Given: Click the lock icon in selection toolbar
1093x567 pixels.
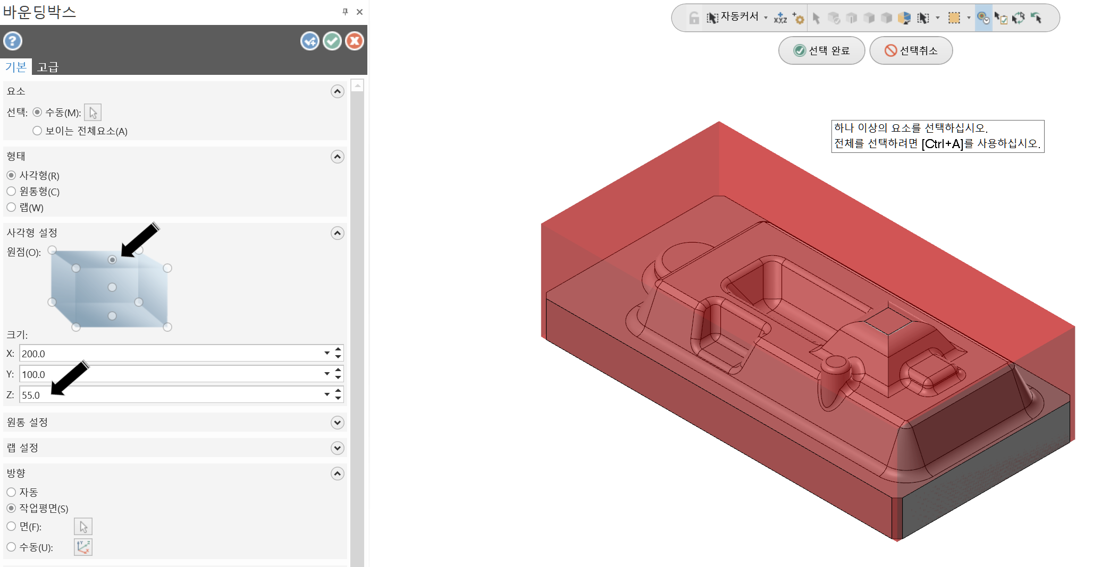Looking at the screenshot, I should [x=694, y=18].
